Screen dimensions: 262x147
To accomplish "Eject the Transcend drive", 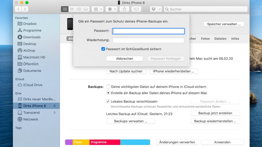I will point(55,112).
